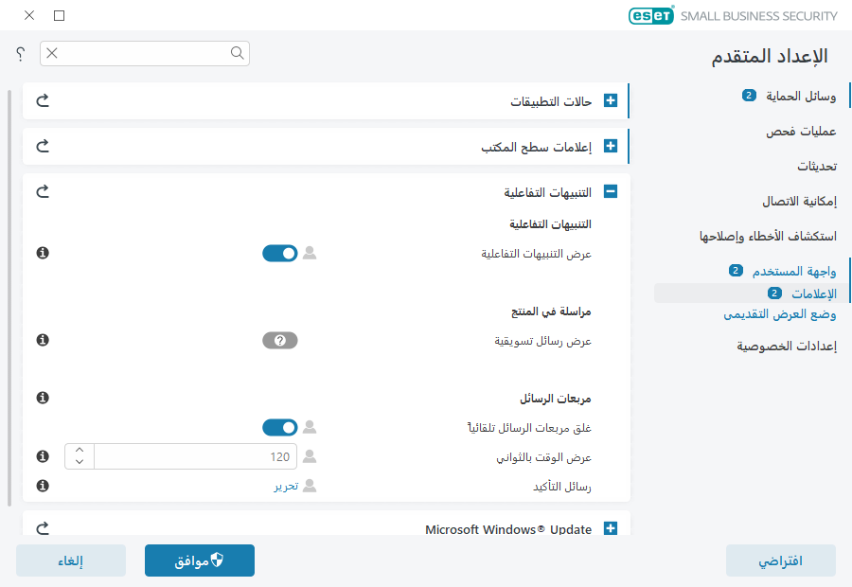852x587 pixels.
Task: Click the search magnifier icon
Action: [x=237, y=53]
